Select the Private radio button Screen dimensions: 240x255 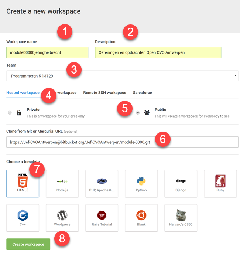10,113
